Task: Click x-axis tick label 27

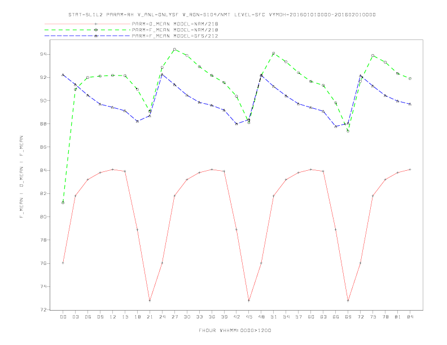Action: 175,317
